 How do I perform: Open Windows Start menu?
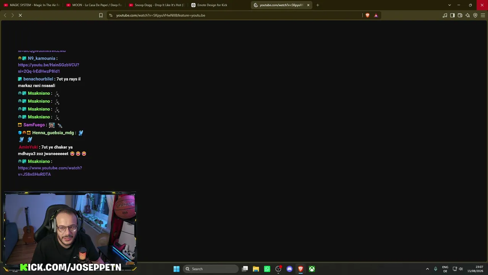177,269
